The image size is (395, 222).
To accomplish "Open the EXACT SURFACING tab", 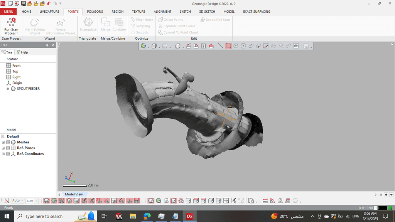I will pyautogui.click(x=257, y=12).
